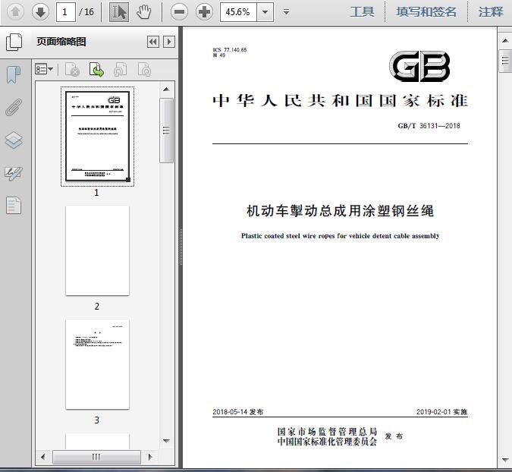Open the toolbar overflow dropdown
Image resolution: width=512 pixels, height=472 pixels.
(x=286, y=12)
